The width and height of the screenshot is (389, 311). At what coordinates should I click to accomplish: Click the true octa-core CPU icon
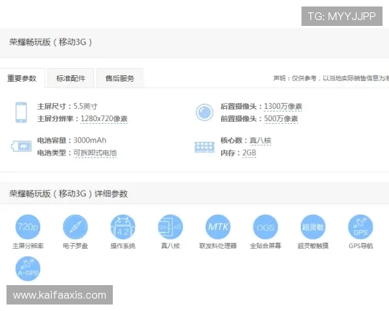[171, 227]
